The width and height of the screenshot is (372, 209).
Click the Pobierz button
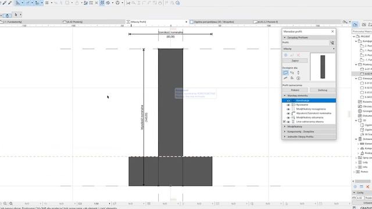(295, 90)
